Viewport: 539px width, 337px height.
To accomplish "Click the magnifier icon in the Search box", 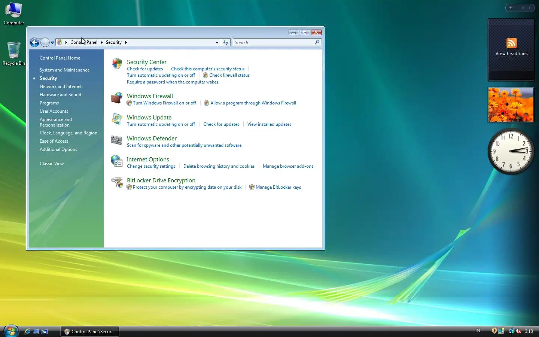I will (317, 42).
